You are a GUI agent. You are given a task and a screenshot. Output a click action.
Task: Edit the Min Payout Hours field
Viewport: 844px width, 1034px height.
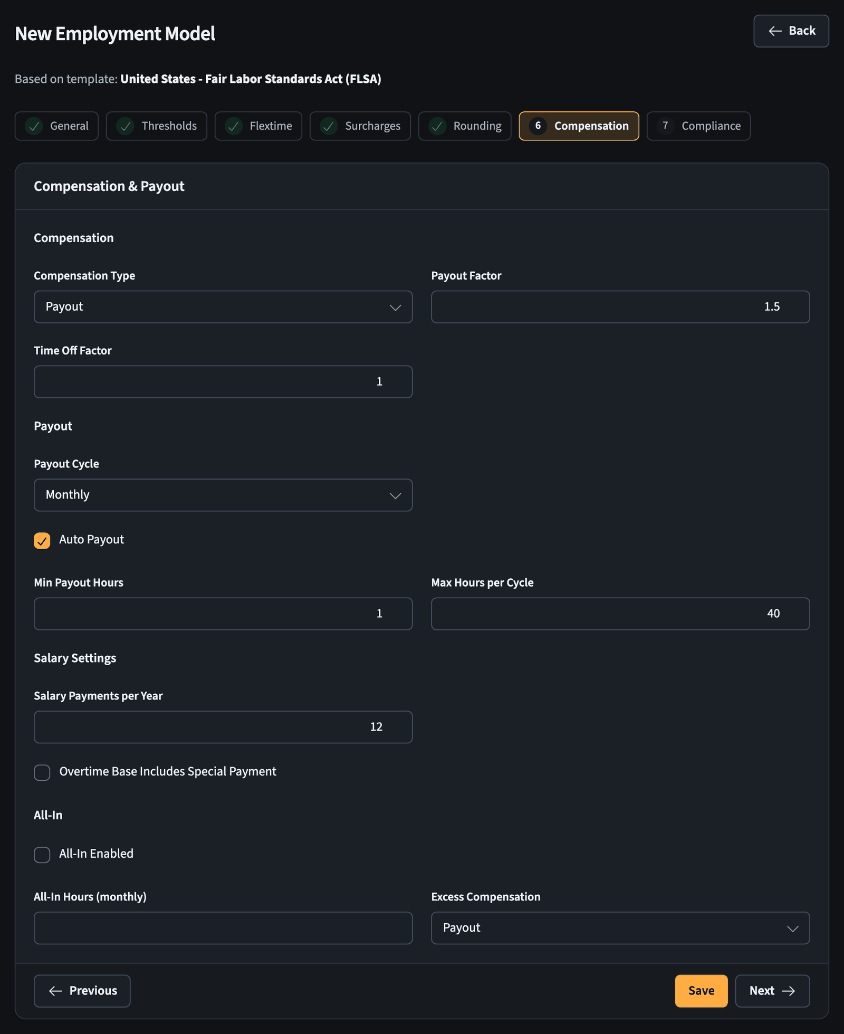(x=223, y=614)
